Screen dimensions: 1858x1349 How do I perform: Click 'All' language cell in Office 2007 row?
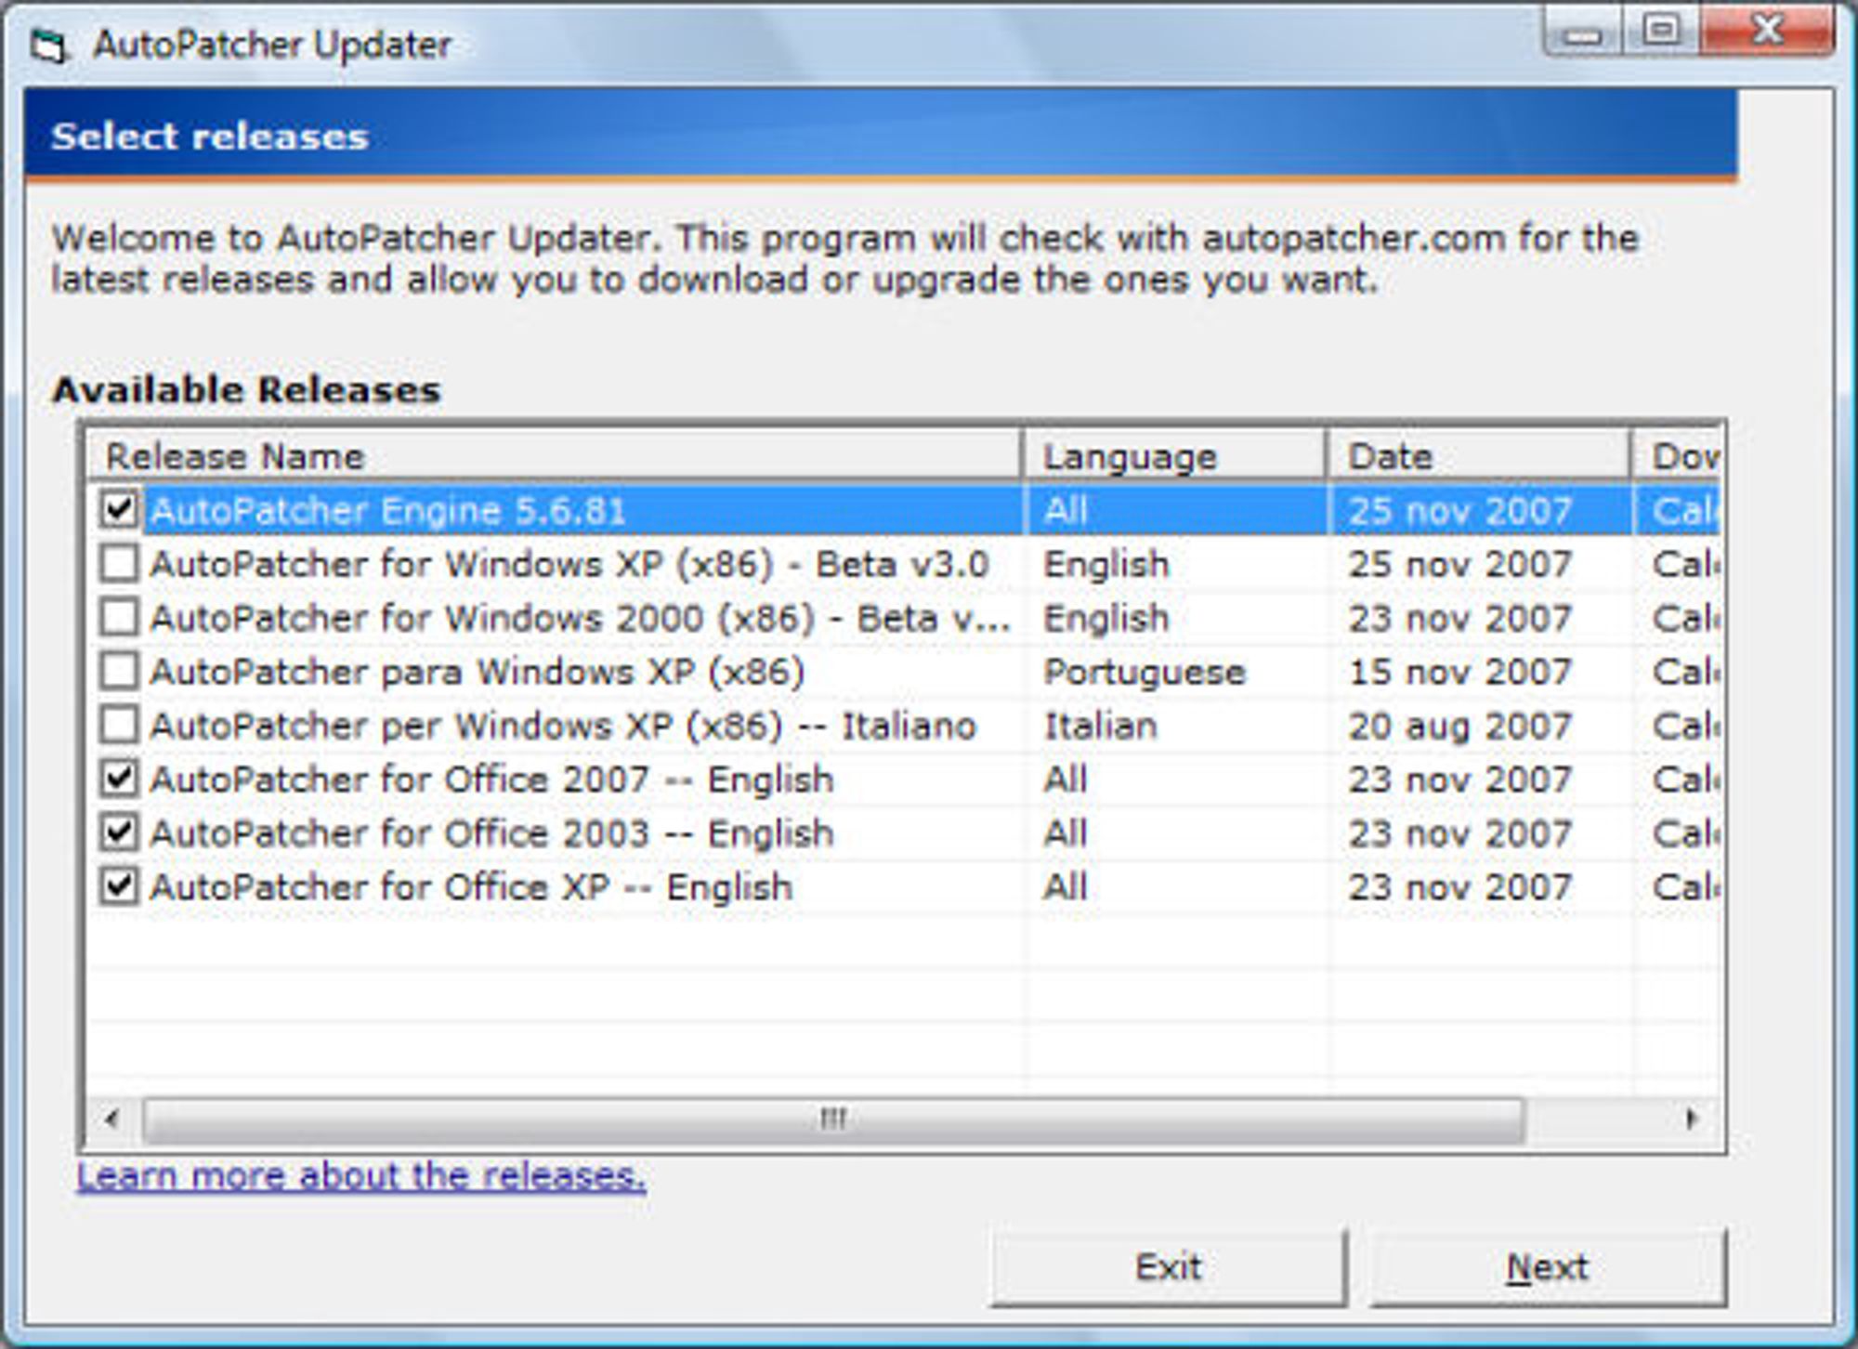click(x=1065, y=779)
